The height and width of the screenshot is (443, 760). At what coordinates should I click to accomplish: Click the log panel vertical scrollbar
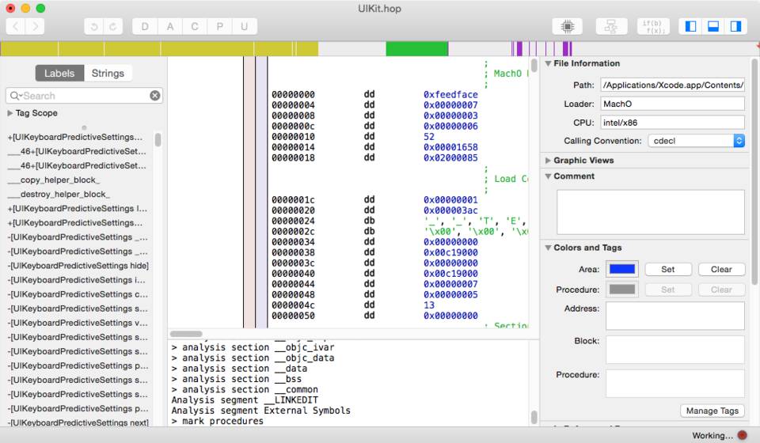534,417
